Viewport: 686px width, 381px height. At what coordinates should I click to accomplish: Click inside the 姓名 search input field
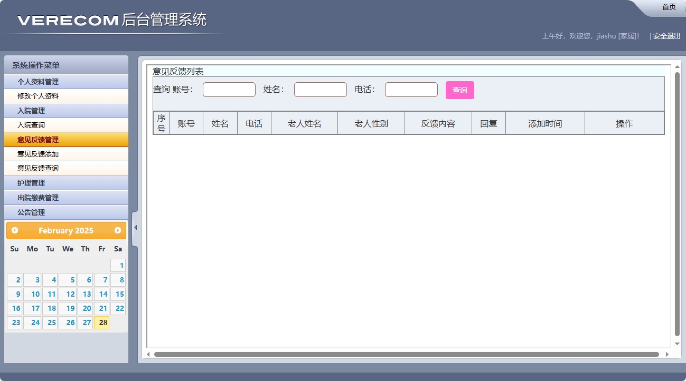coord(320,90)
